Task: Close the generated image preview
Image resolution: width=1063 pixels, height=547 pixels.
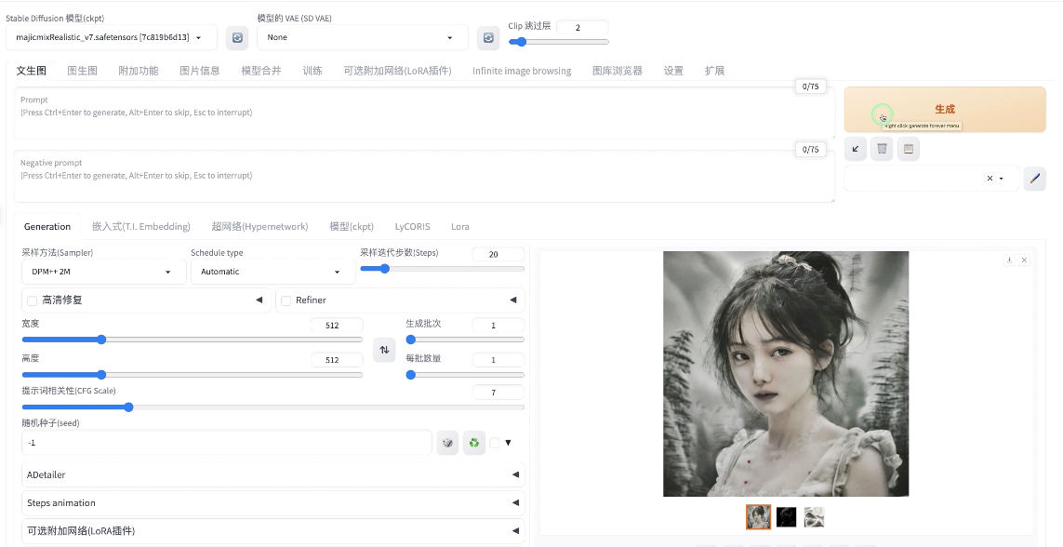Action: (x=1024, y=260)
